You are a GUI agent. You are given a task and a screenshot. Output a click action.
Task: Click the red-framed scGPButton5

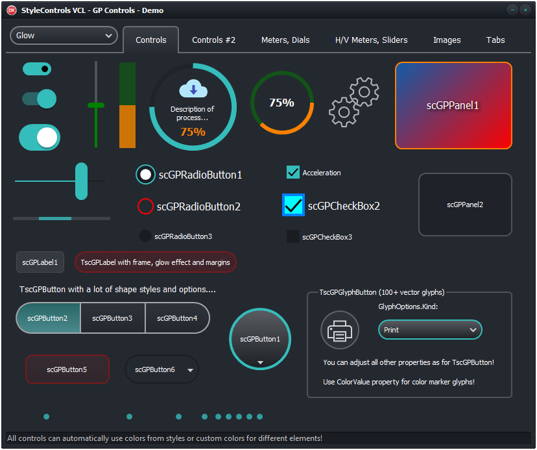(67, 369)
